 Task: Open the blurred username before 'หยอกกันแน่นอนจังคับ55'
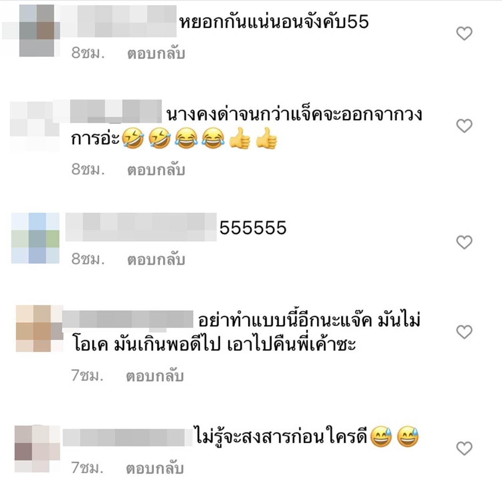[x=118, y=22]
